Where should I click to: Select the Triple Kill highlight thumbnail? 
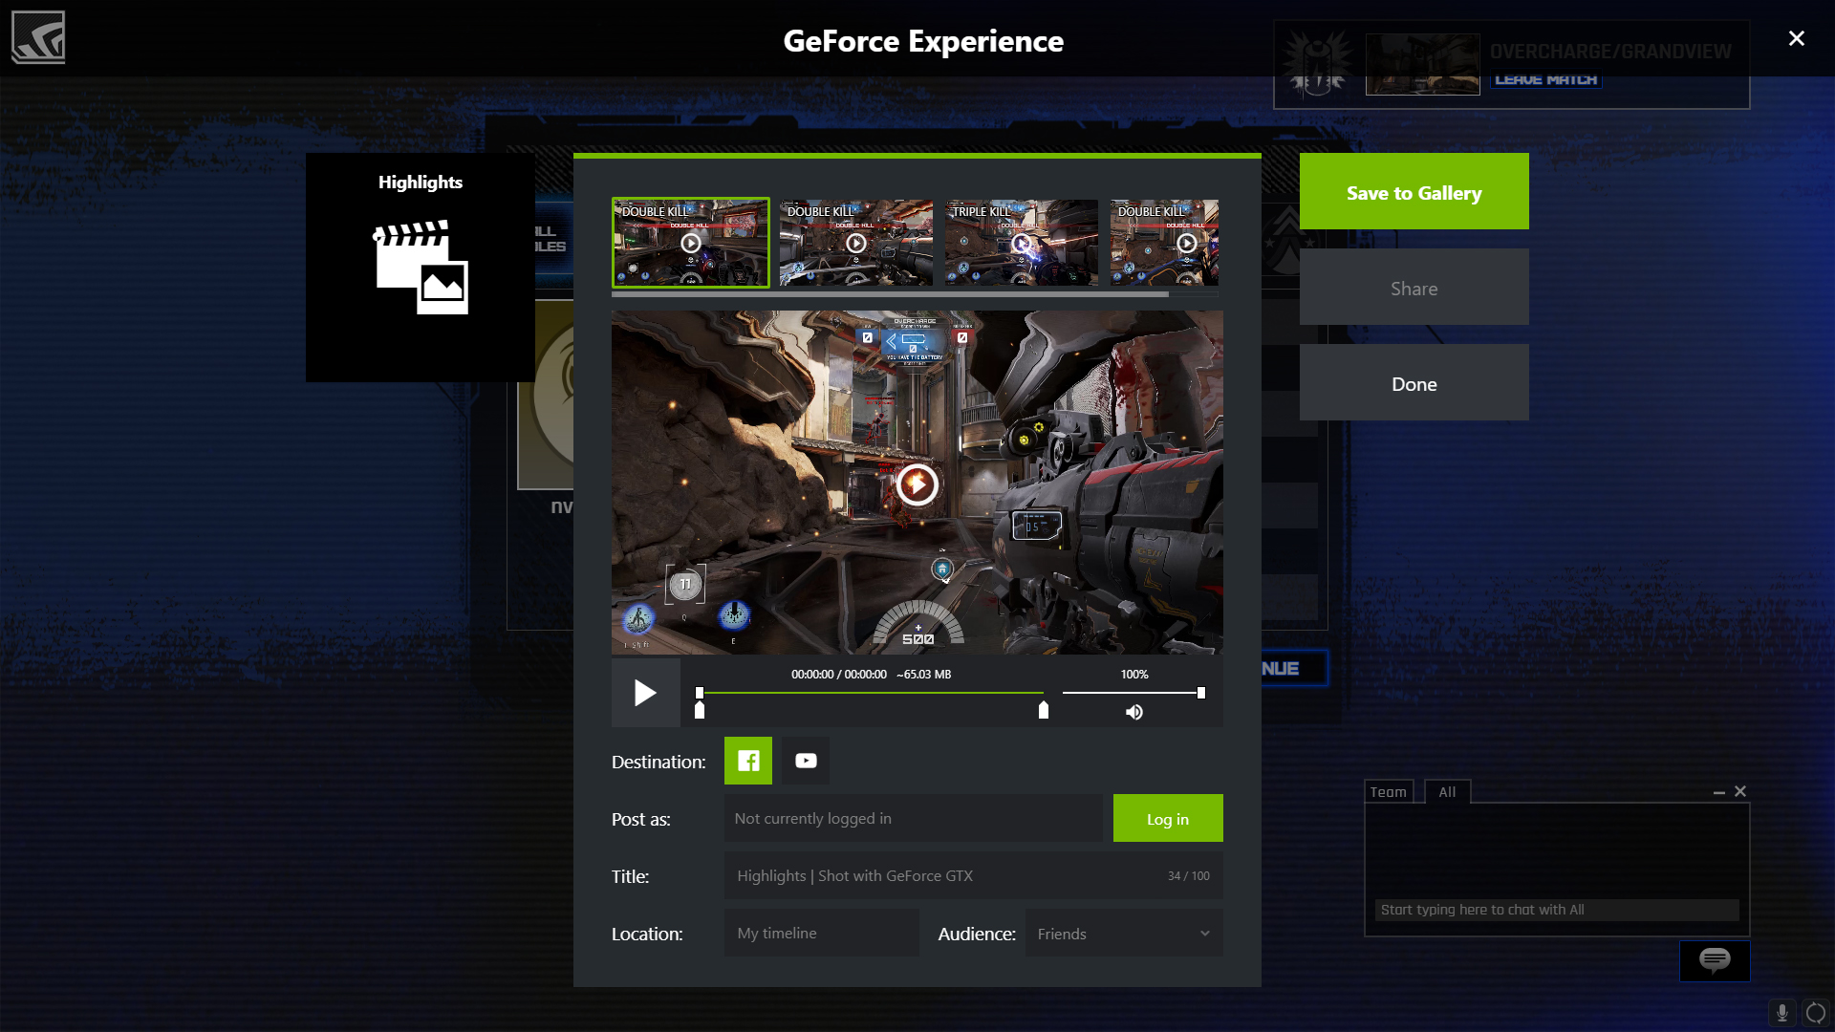1020,241
